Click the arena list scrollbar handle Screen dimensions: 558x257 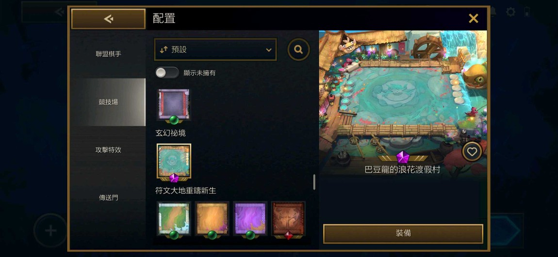point(314,182)
